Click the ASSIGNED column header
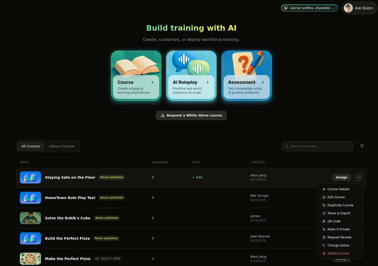 [160, 162]
